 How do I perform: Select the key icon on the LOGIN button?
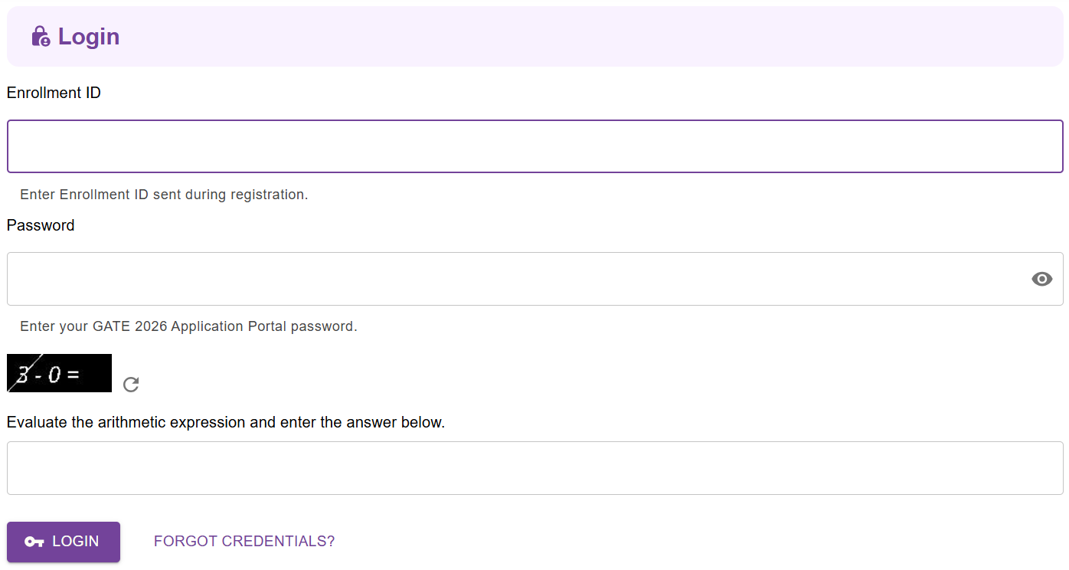[34, 542]
